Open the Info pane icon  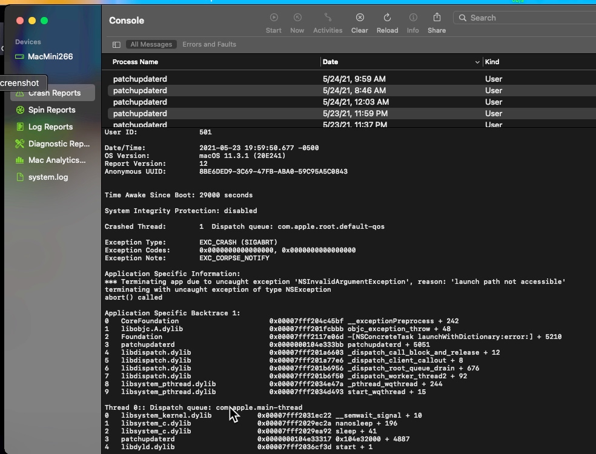(x=413, y=18)
